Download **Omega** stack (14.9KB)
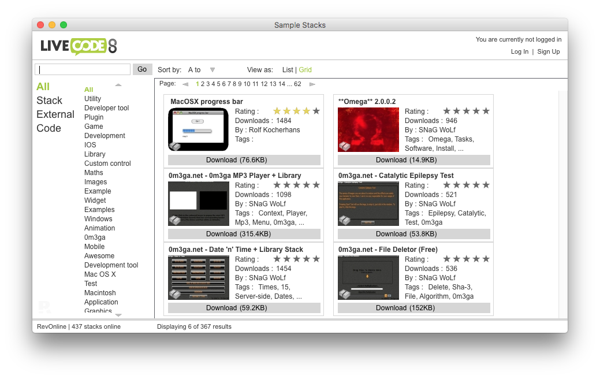Image resolution: width=600 pixels, height=379 pixels. click(x=413, y=160)
